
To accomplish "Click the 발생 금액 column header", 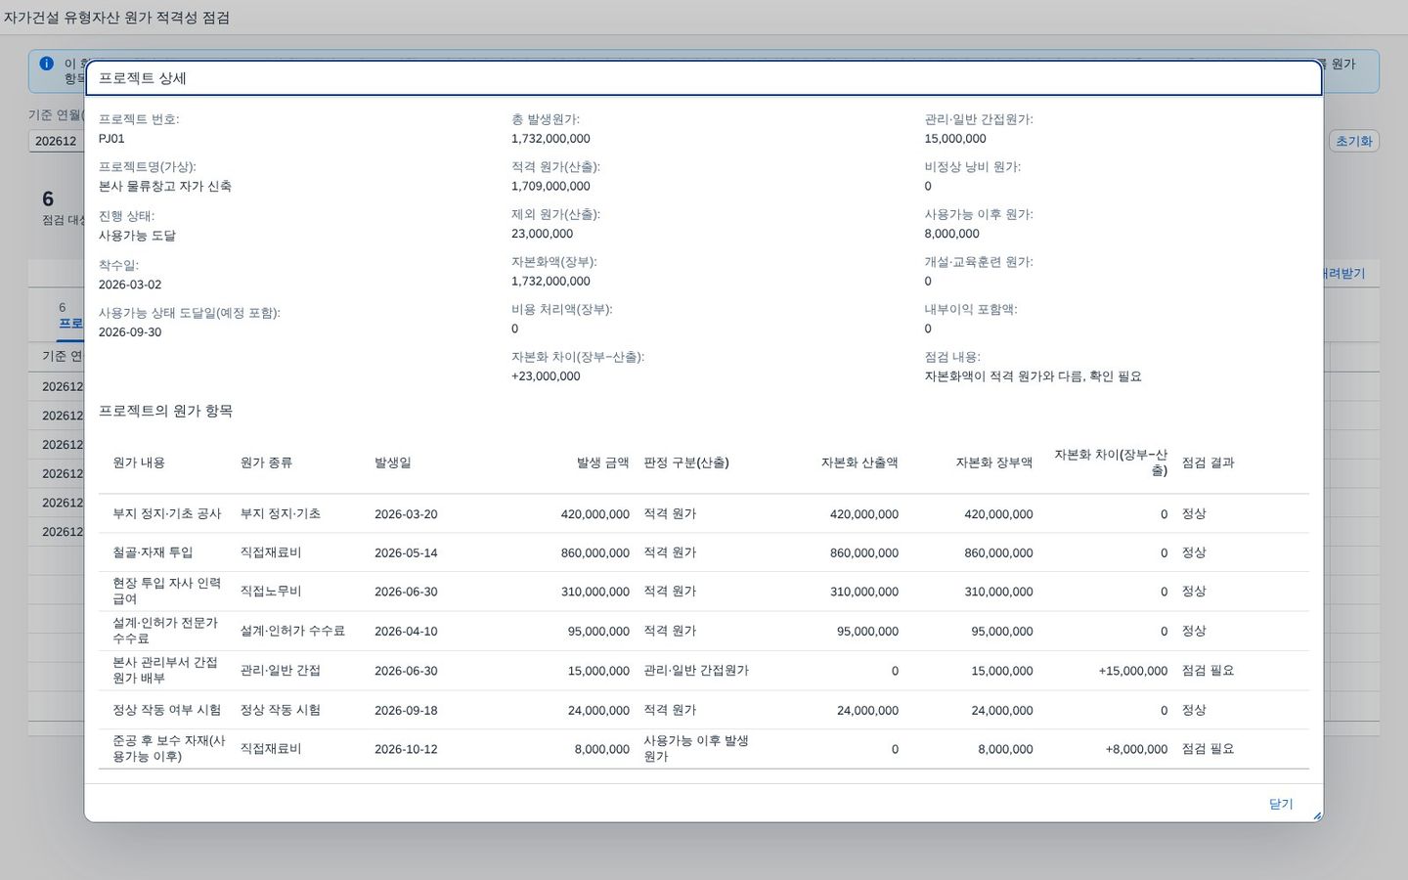I will click(602, 462).
